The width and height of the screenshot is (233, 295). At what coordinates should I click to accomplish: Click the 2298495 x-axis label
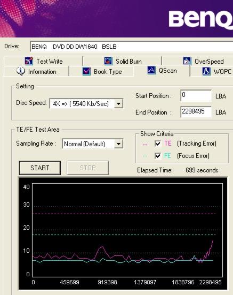(x=210, y=282)
